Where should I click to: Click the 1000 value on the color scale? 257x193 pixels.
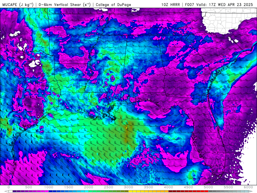click(49, 187)
